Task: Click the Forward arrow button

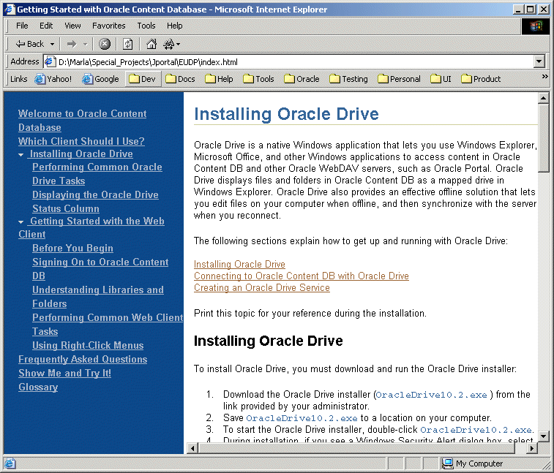Action: 72,44
